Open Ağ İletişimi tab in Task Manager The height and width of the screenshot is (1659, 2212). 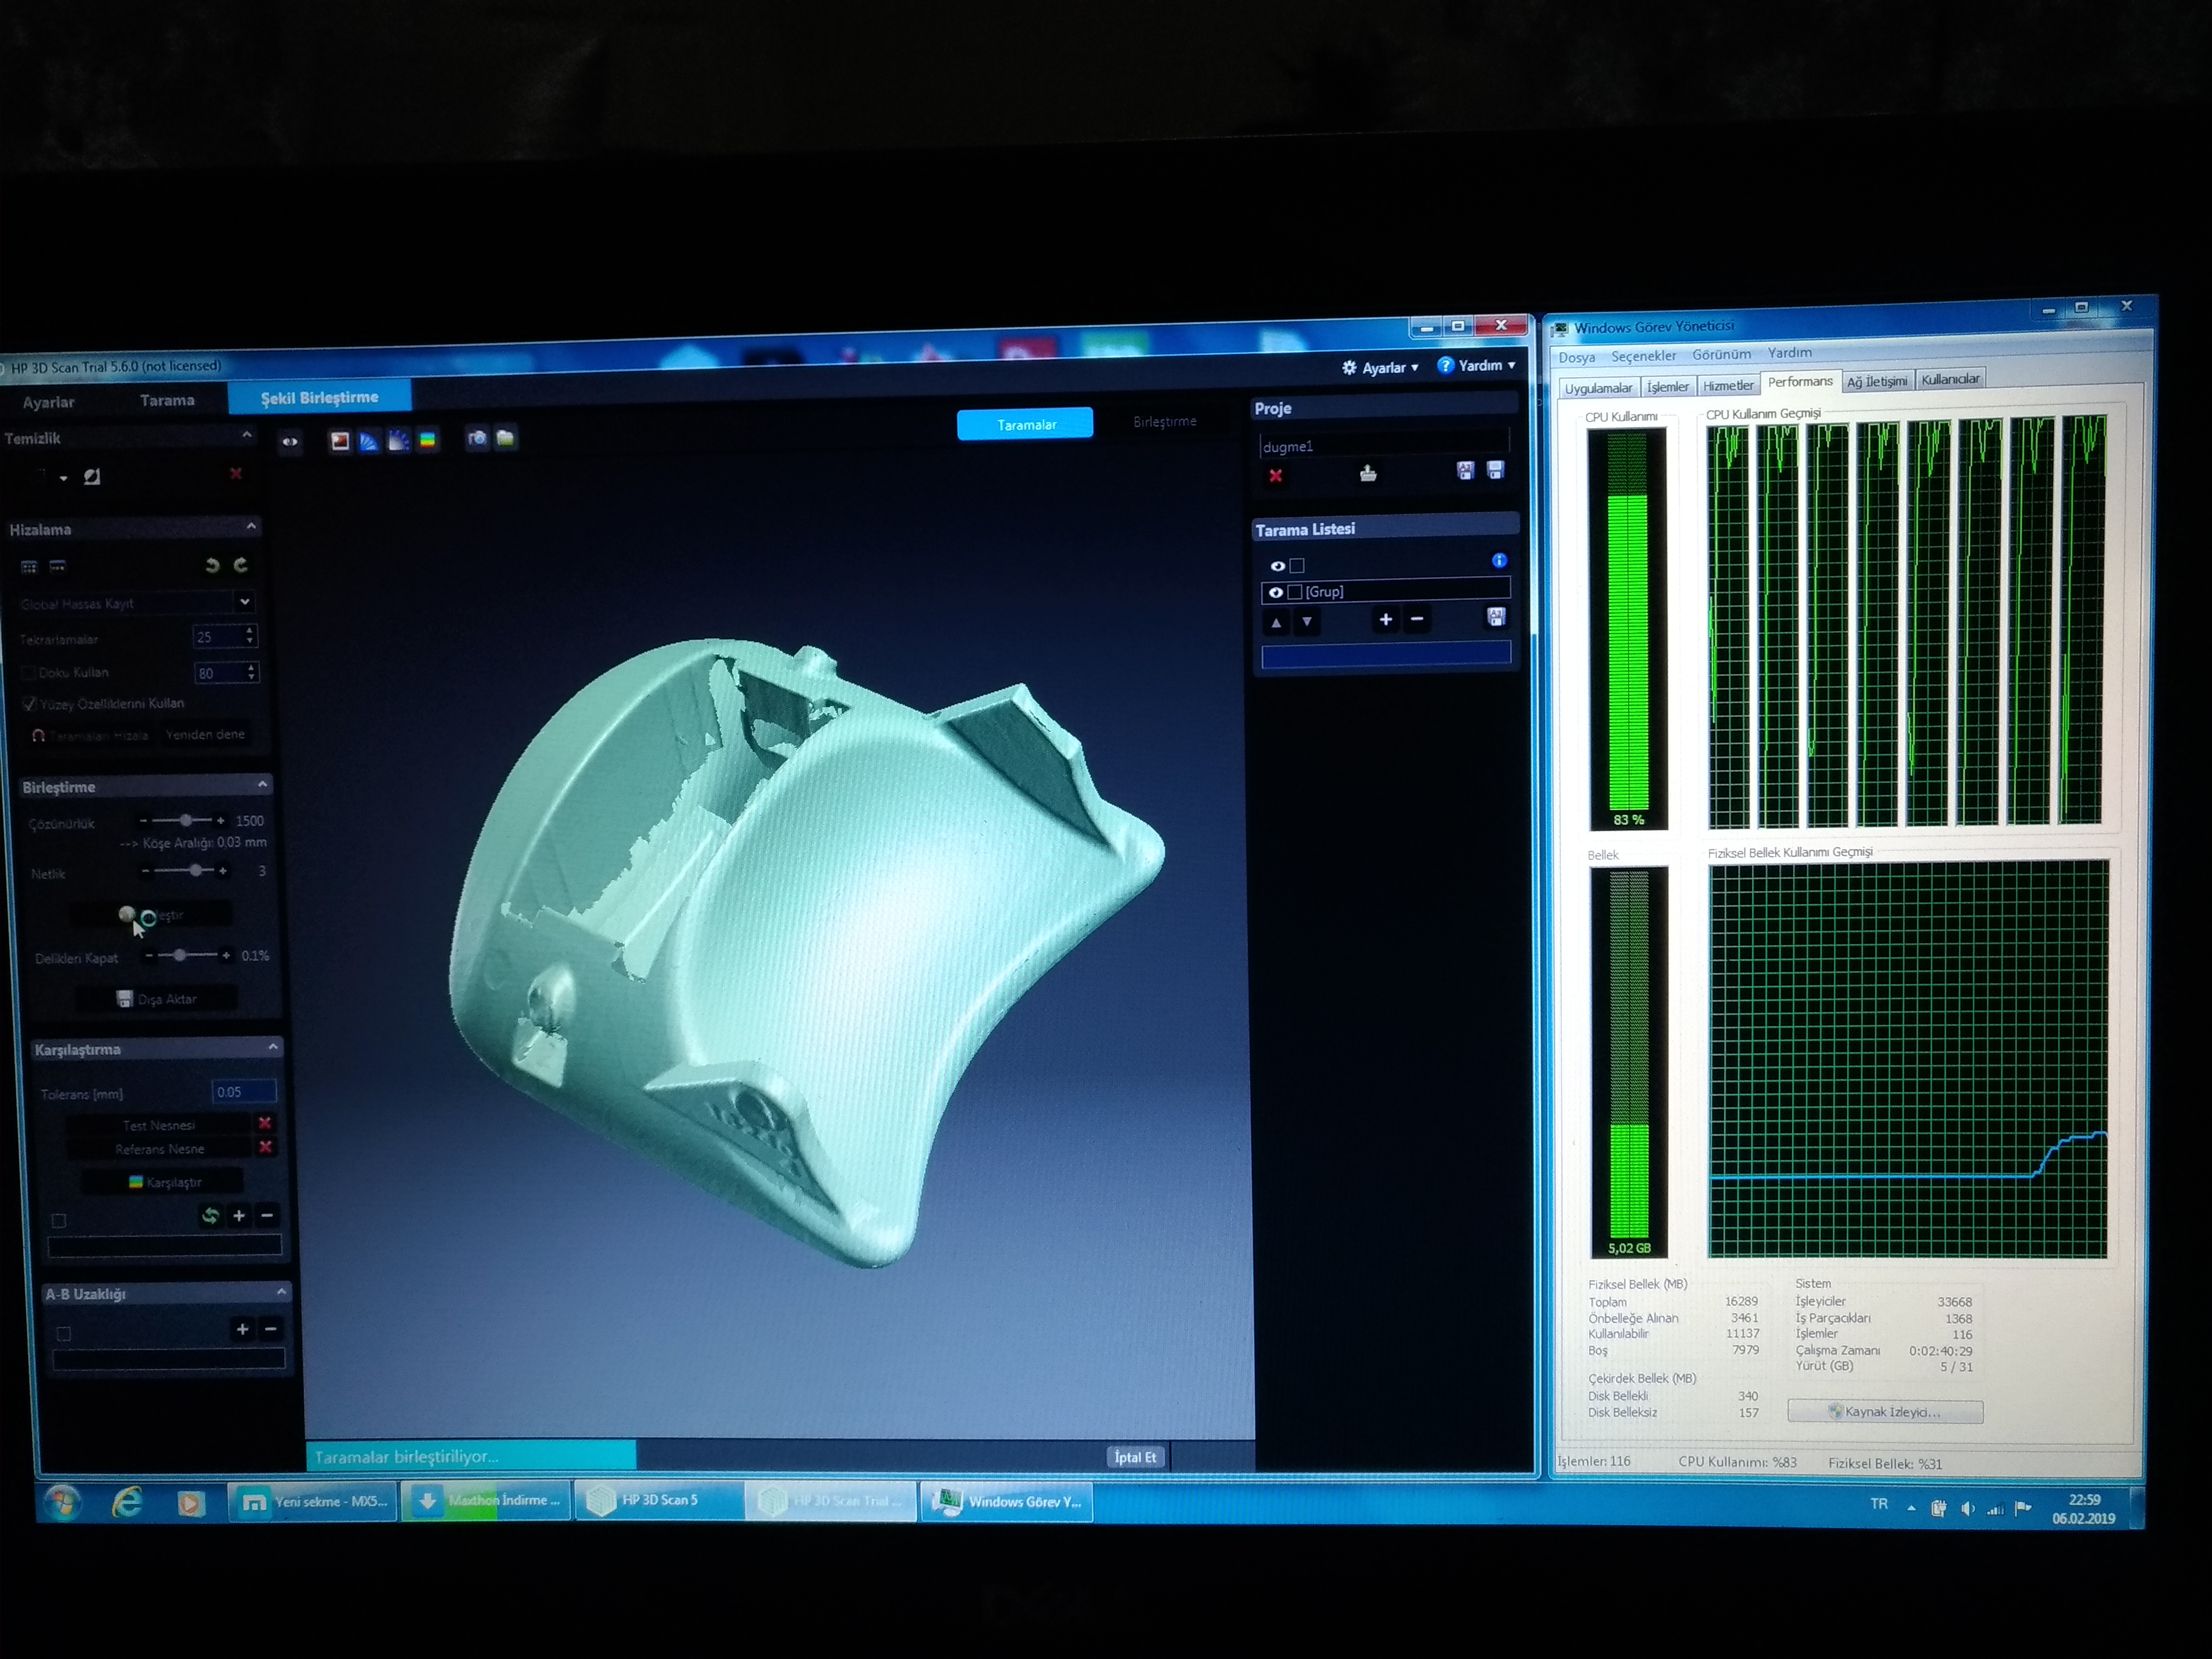[x=1877, y=381]
